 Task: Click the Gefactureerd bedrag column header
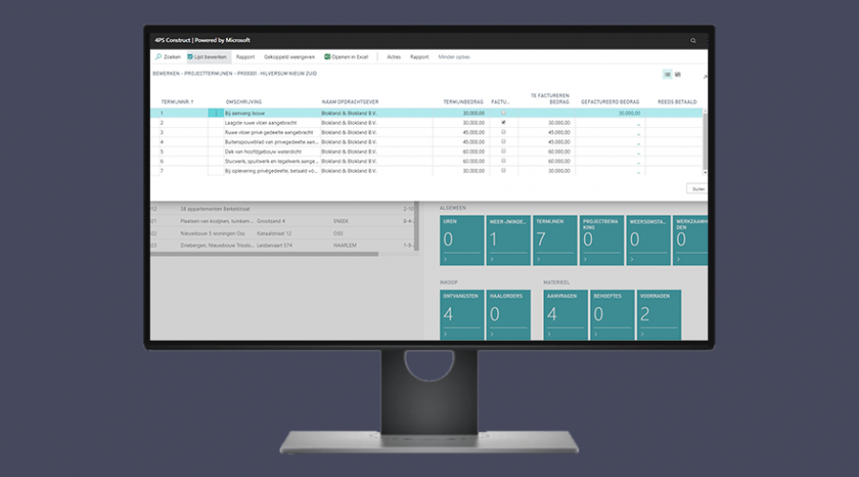[x=610, y=102]
